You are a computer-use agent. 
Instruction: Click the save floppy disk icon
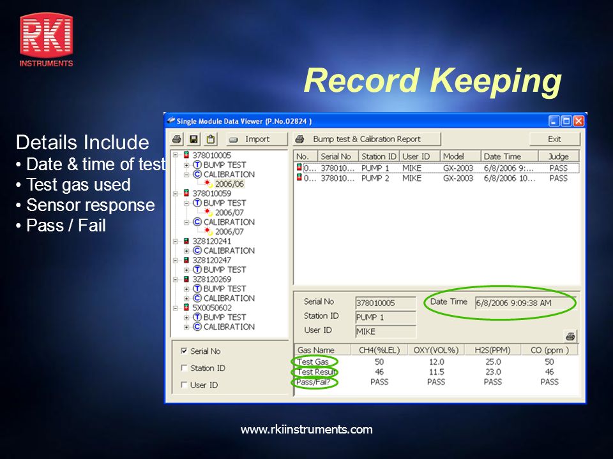tap(194, 140)
